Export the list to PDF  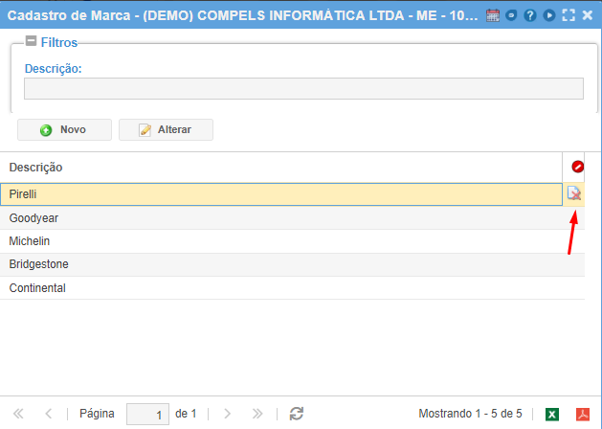(x=583, y=415)
